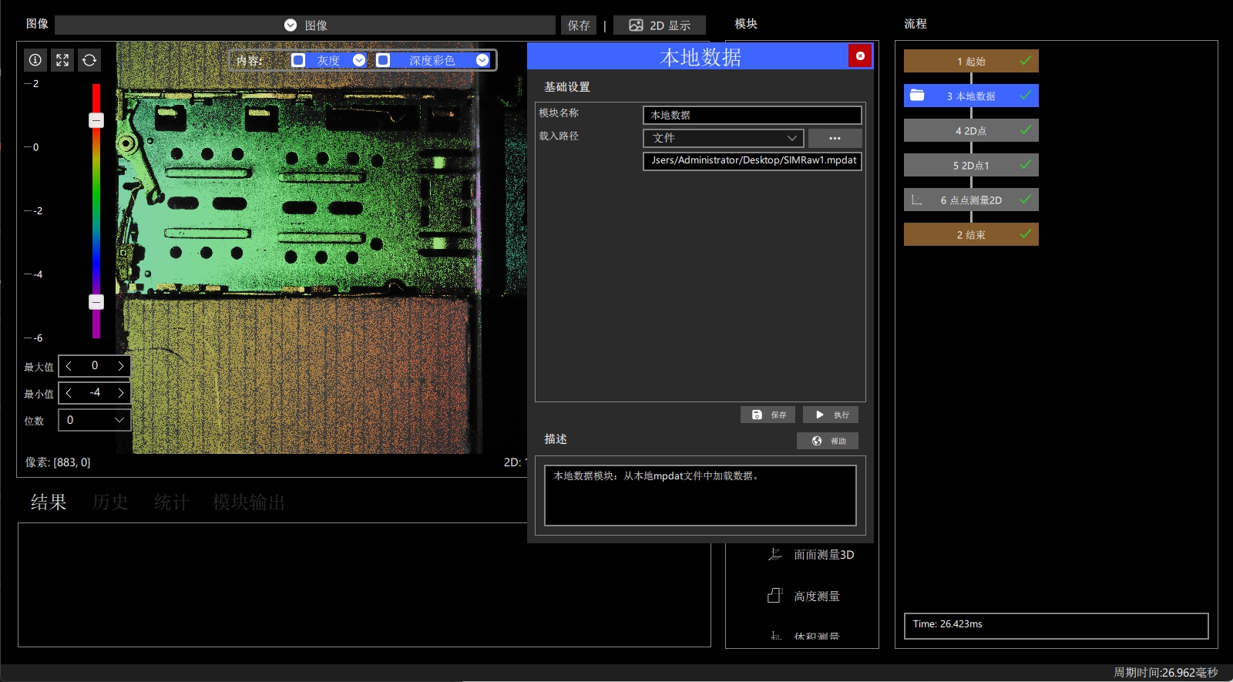Toggle the 深度彩色 checkbox
Viewport: 1233px width, 682px height.
(383, 60)
